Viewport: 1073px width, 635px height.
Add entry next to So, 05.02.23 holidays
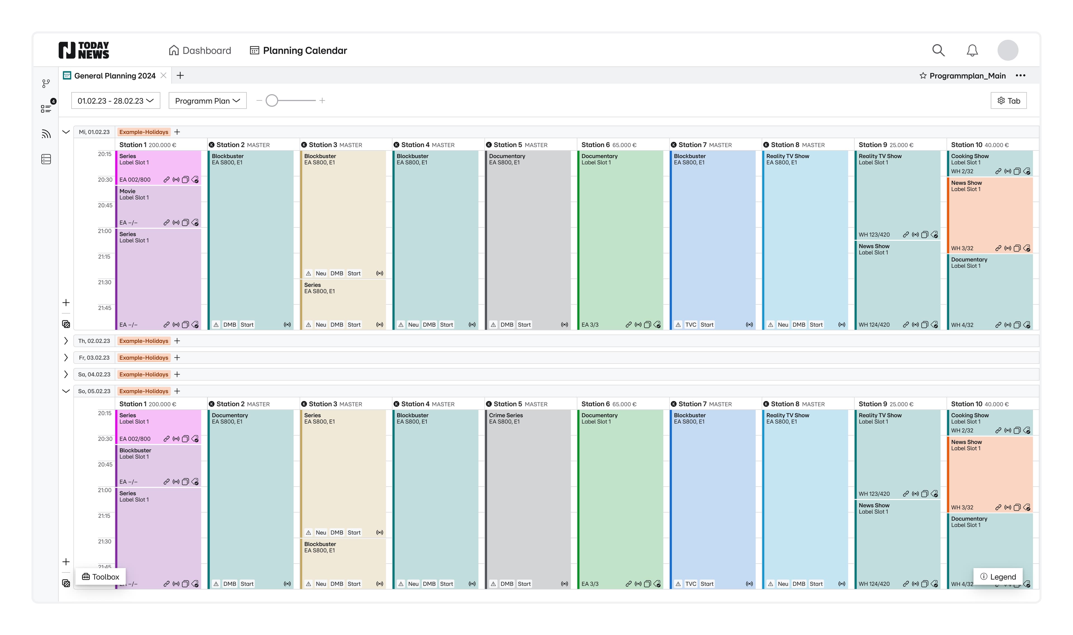pos(177,391)
